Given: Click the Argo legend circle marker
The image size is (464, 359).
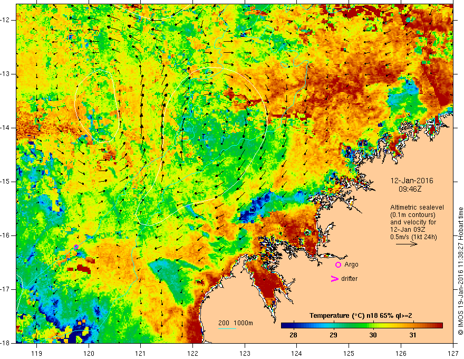Looking at the screenshot, I should tap(338, 264).
